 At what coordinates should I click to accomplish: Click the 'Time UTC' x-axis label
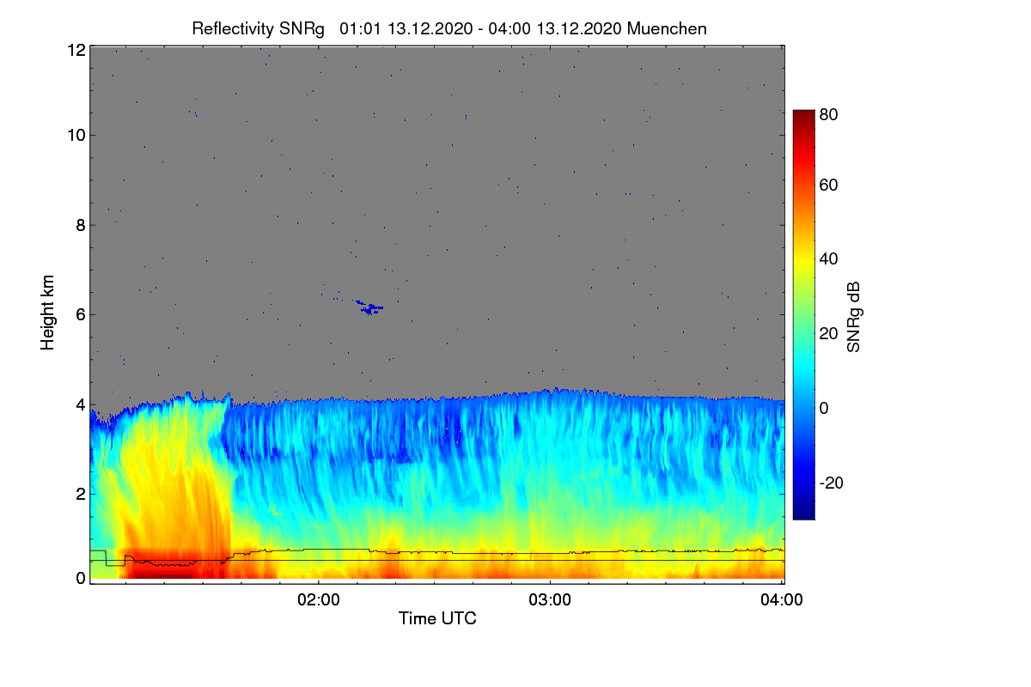[437, 617]
